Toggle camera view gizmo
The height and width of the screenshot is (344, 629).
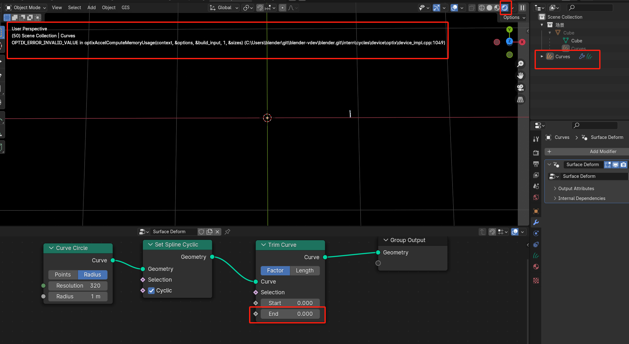point(520,88)
